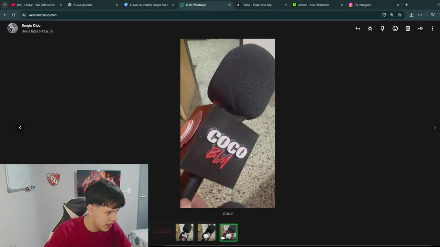Open the zoom magnifier icon in address bar
Screen dimensions: 440x247
[392, 15]
